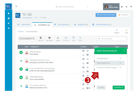This screenshot has height=97, width=137.
Task: Toggle selection of Responsibilities.xlsx row
Action: (x=21, y=77)
